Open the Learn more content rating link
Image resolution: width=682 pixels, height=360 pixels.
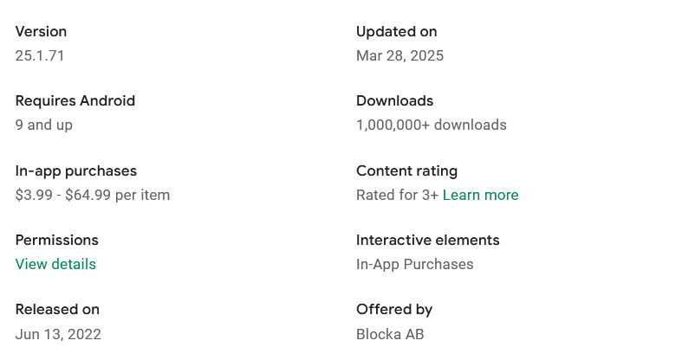pos(480,195)
